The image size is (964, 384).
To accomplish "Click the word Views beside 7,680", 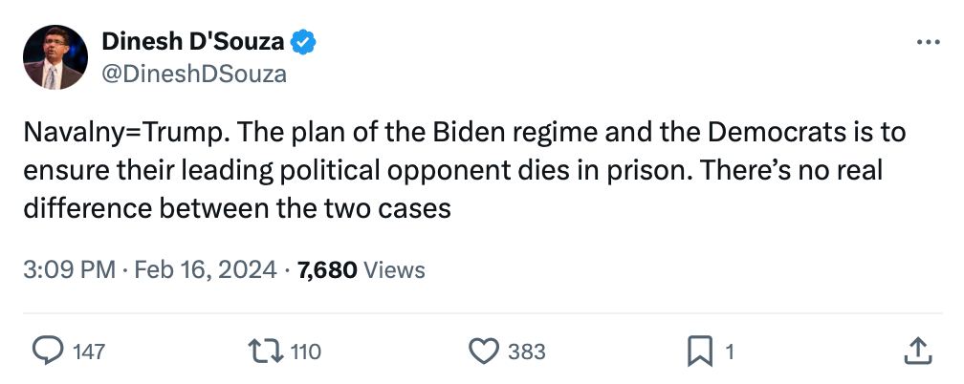I will click(395, 270).
